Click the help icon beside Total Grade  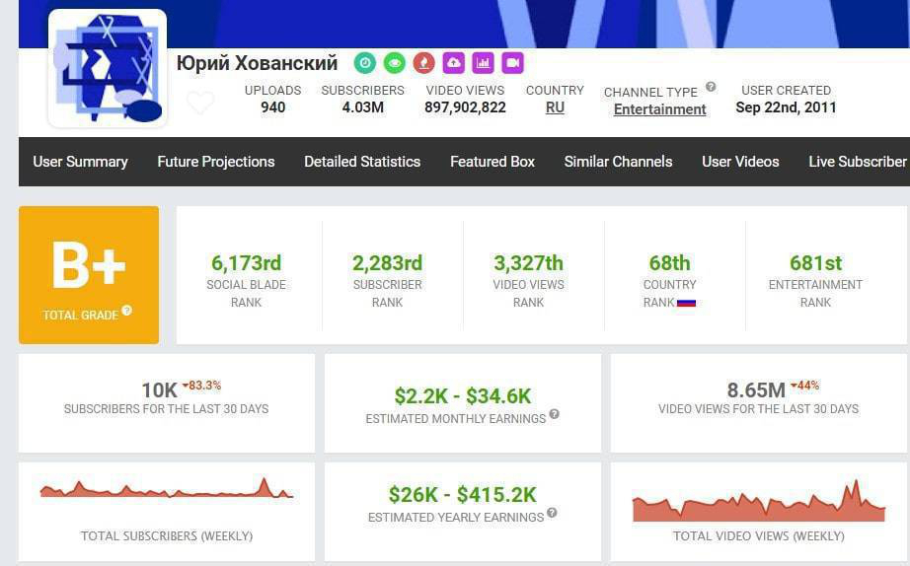[x=126, y=312]
